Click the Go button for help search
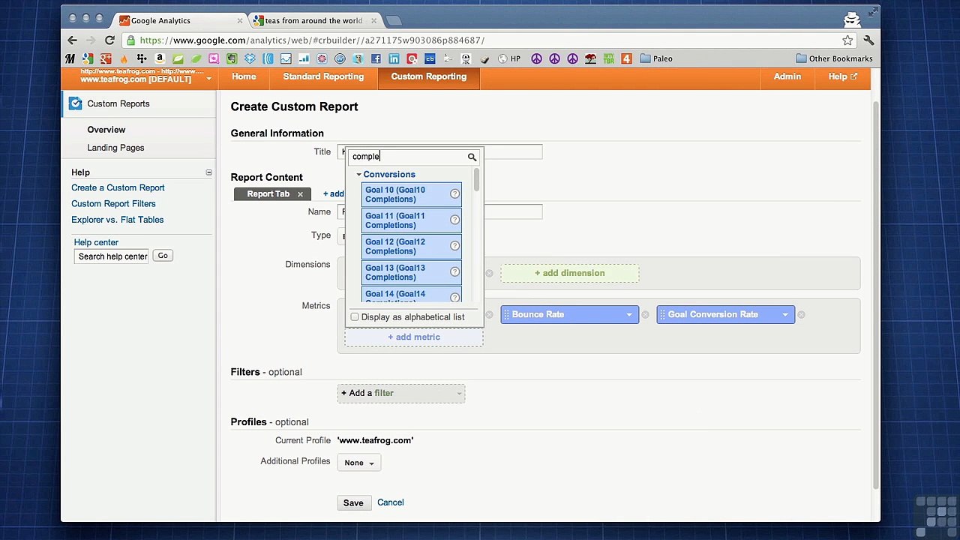Image resolution: width=960 pixels, height=540 pixels. click(163, 256)
